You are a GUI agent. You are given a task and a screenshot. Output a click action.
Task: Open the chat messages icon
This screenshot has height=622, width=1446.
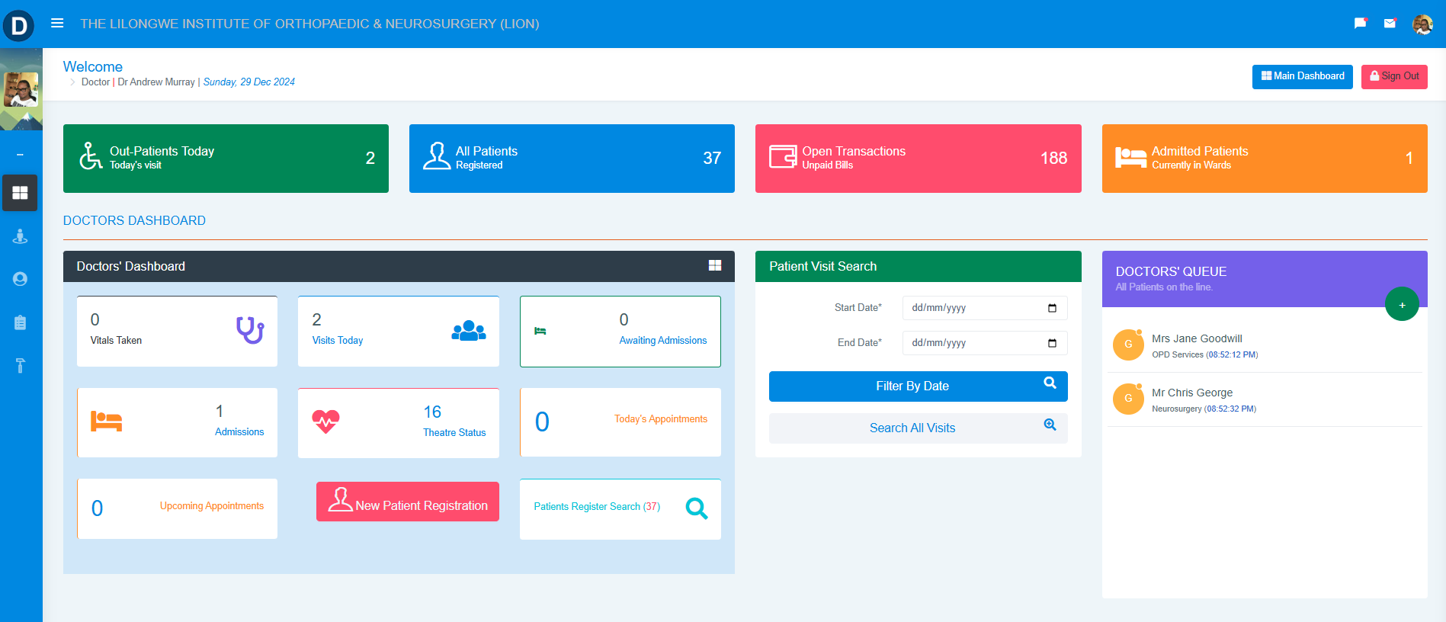[x=1360, y=24]
